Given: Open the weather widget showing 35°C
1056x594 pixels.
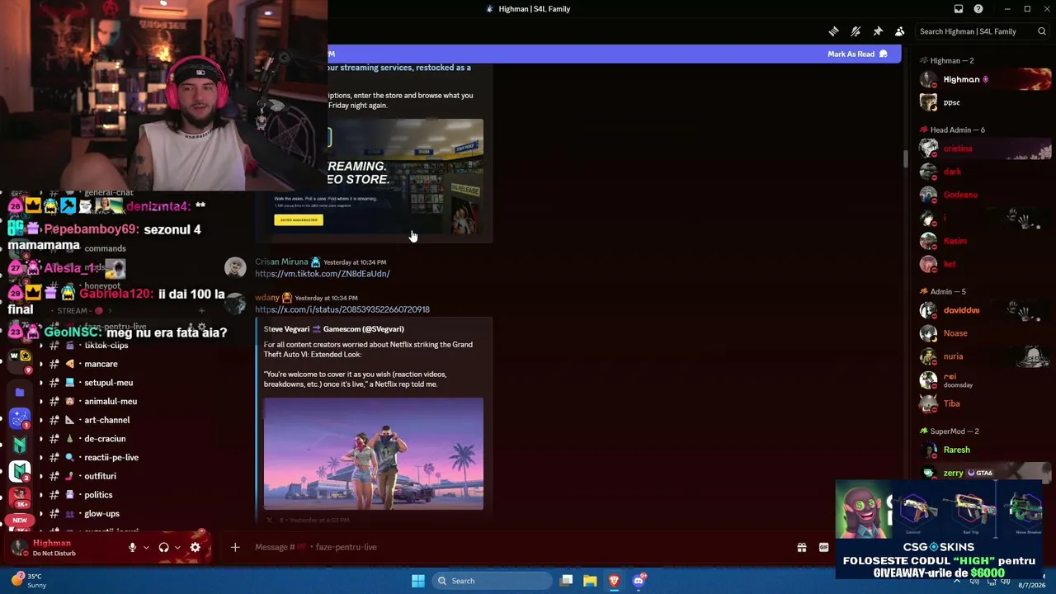Looking at the screenshot, I should coord(30,581).
